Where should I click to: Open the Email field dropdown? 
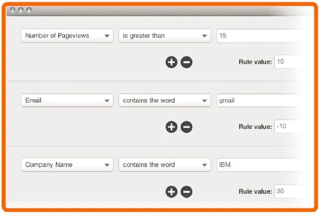pyautogui.click(x=67, y=100)
